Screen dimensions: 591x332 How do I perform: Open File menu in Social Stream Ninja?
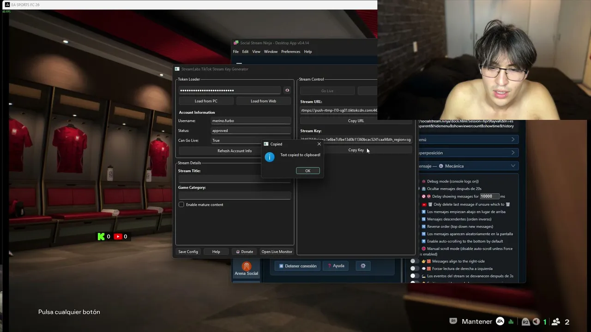pyautogui.click(x=236, y=52)
